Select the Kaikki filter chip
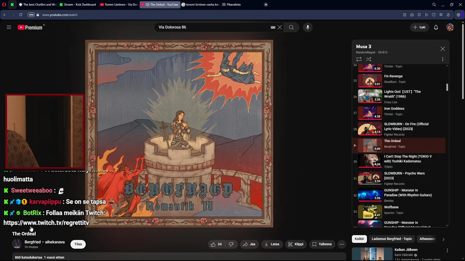The width and height of the screenshot is (465, 261). coord(359,239)
